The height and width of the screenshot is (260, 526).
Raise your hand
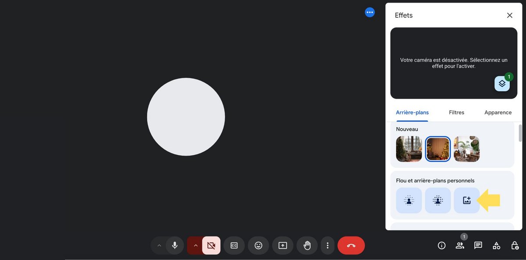point(307,246)
